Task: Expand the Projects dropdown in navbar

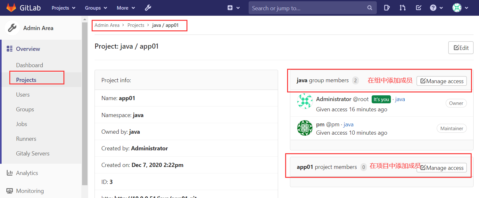Action: pos(63,8)
